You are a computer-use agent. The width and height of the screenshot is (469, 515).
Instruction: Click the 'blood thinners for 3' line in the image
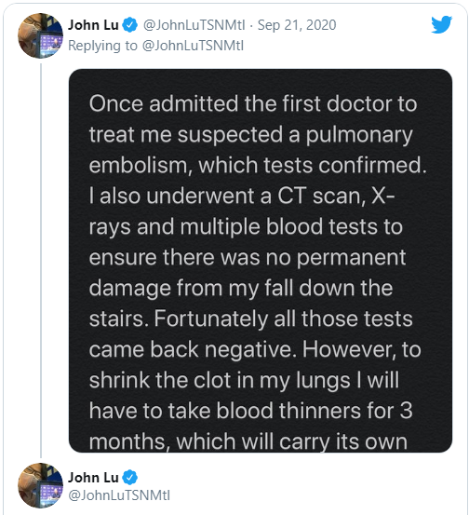(250, 411)
